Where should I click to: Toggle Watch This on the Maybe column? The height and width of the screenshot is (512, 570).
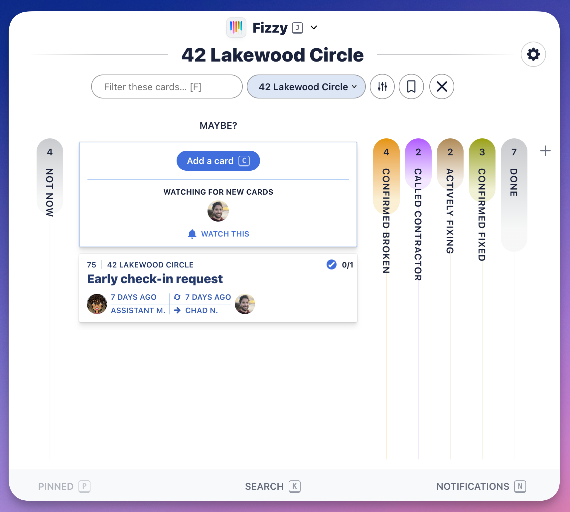tap(218, 234)
